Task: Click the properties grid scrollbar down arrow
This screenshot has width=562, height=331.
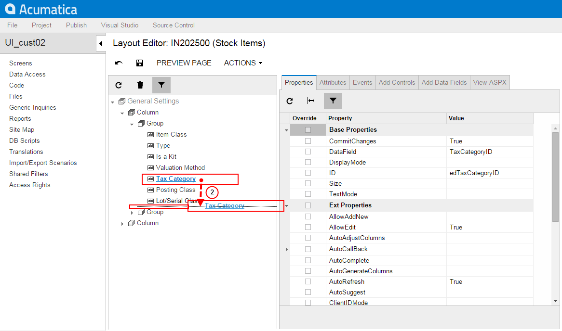Action: click(555, 301)
